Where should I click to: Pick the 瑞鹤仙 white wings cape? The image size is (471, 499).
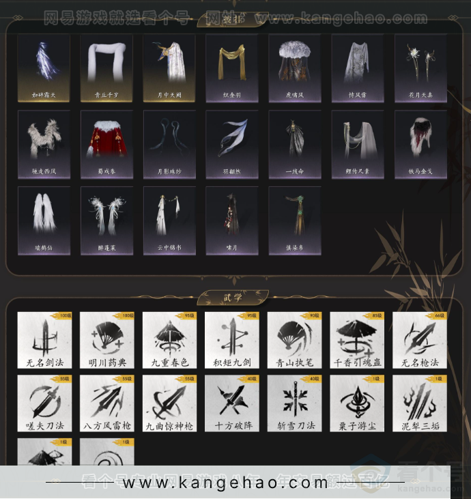[44, 220]
